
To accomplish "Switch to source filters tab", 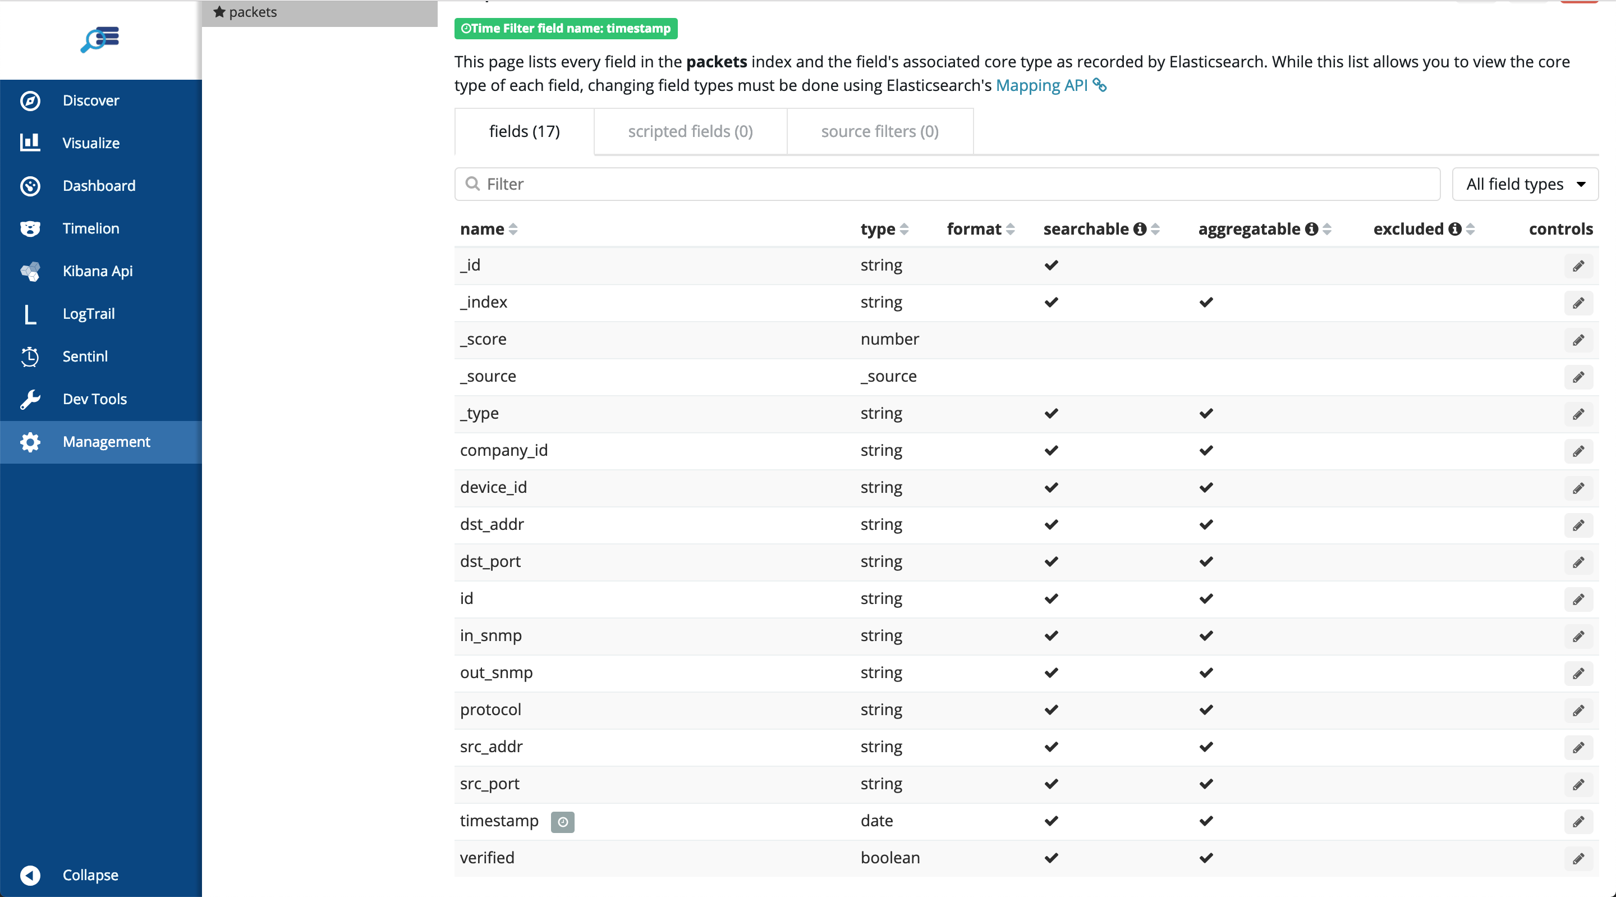I will tap(879, 131).
